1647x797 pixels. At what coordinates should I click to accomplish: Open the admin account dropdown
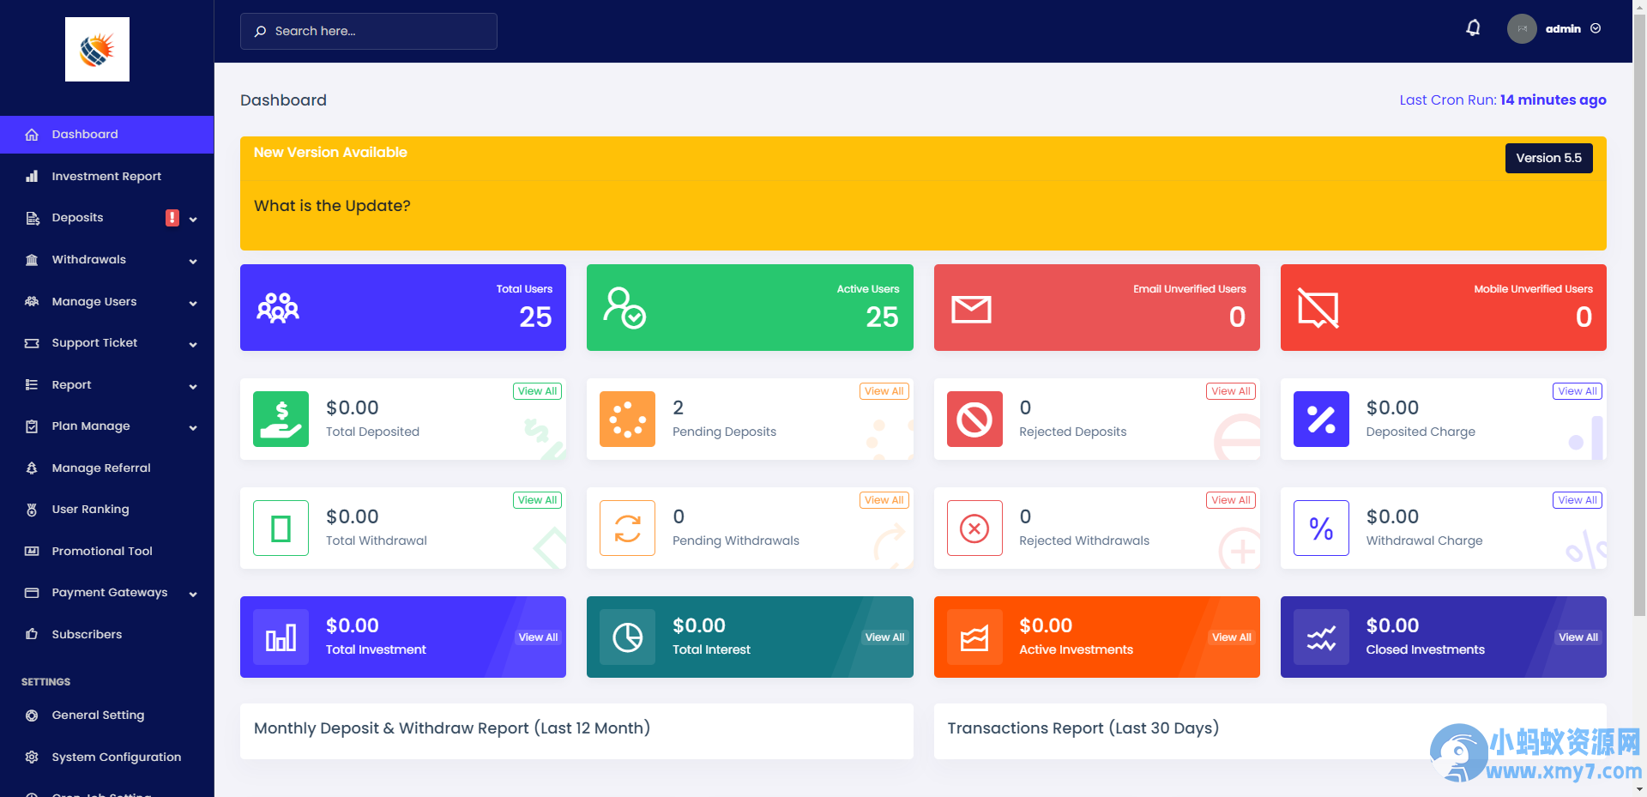click(x=1555, y=28)
